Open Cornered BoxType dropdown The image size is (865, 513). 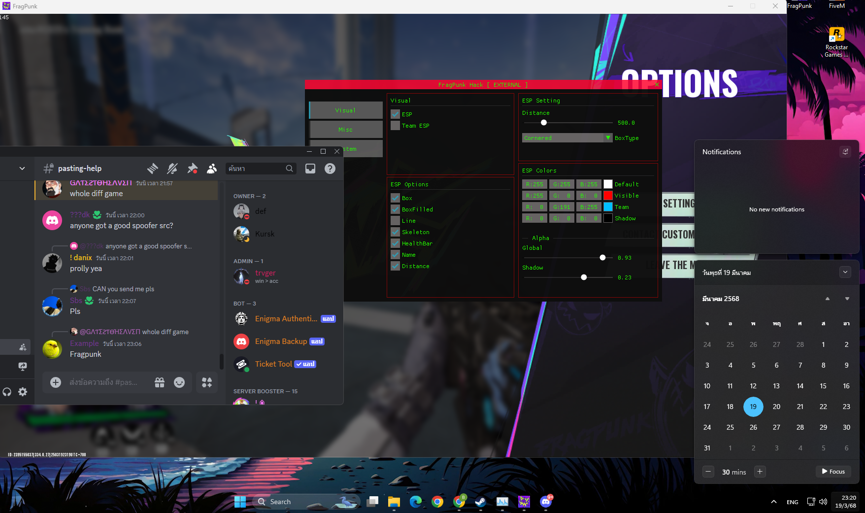[567, 138]
